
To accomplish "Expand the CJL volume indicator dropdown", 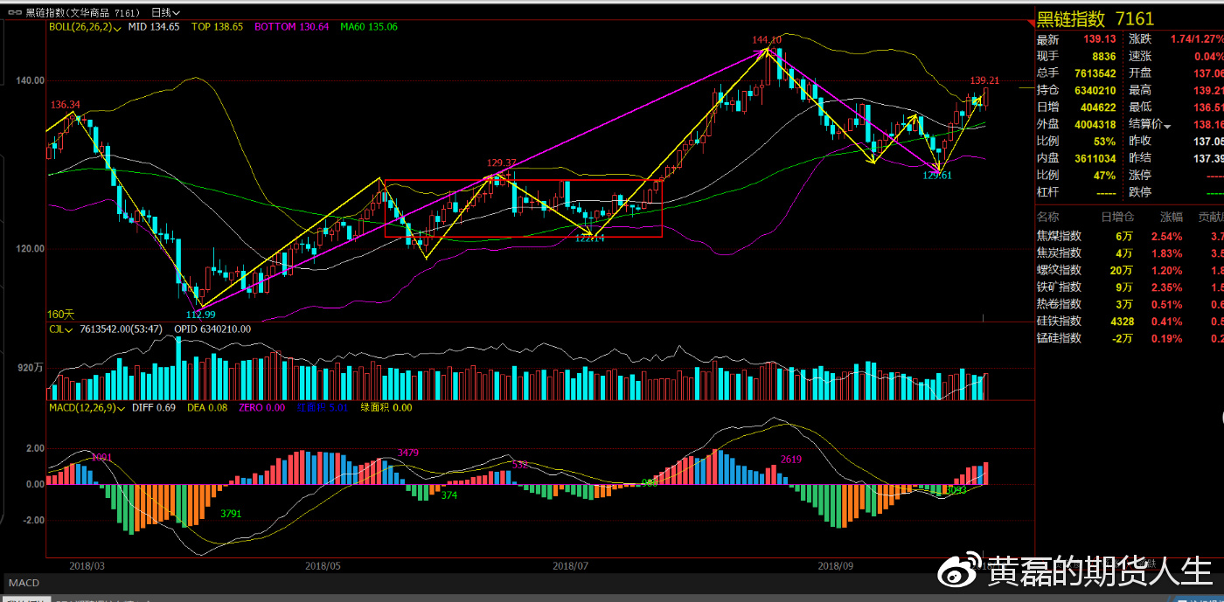I will (62, 329).
